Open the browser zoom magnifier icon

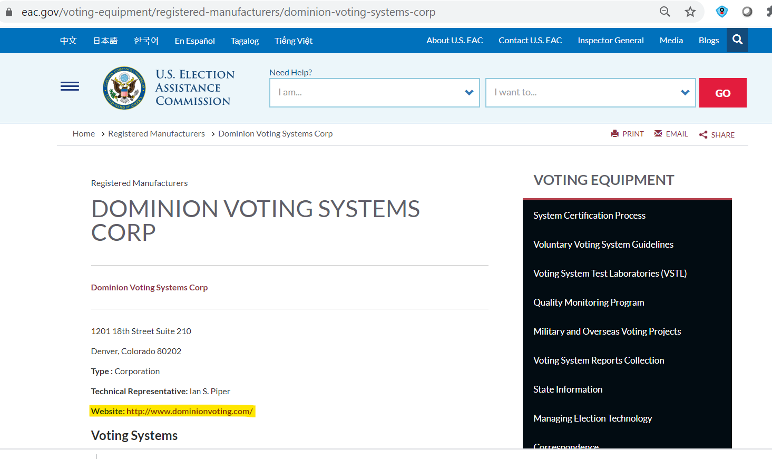coord(665,12)
